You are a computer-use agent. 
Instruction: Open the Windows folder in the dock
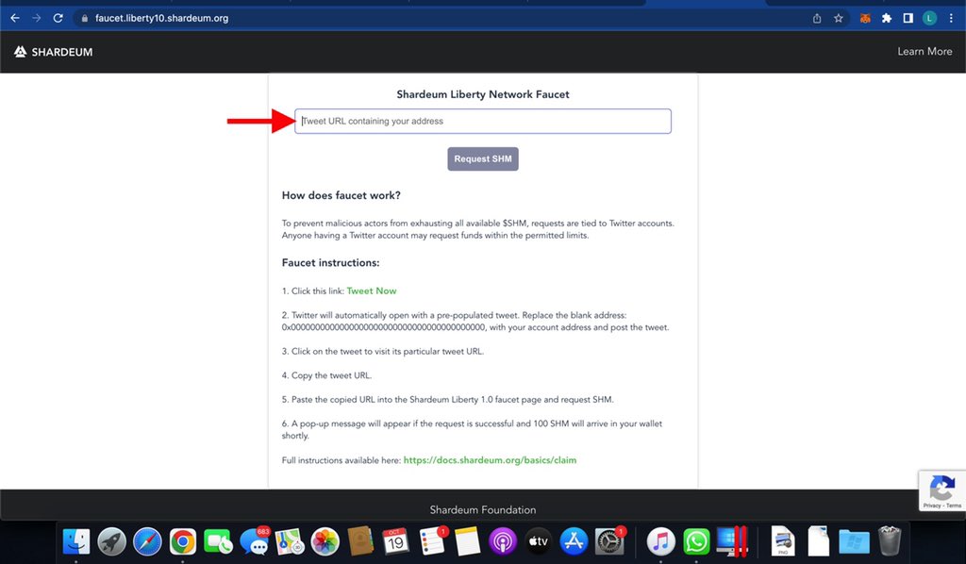click(x=854, y=542)
